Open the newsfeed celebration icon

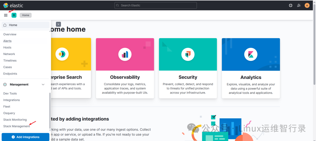pos(299,6)
